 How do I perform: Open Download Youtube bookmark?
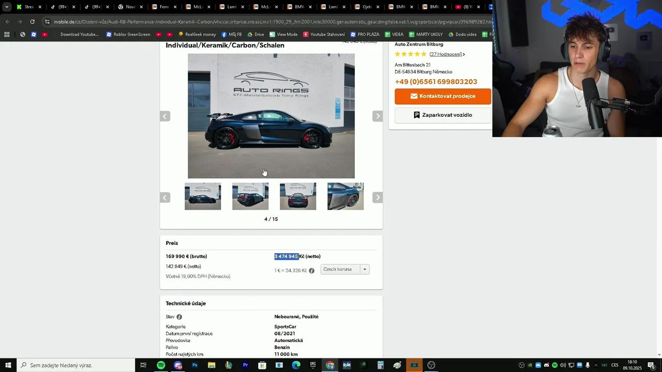click(x=76, y=35)
